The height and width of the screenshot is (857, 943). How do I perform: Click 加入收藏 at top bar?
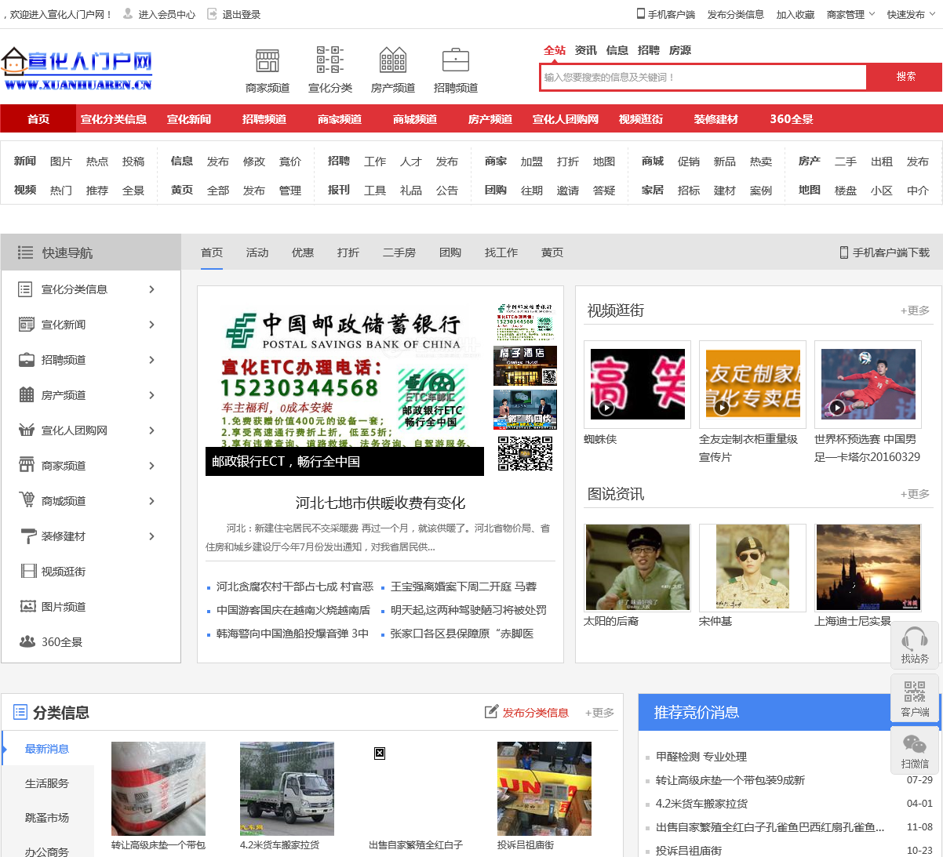[796, 14]
